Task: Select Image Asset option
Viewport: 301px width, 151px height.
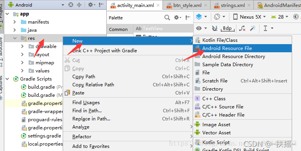Action: click(243, 125)
